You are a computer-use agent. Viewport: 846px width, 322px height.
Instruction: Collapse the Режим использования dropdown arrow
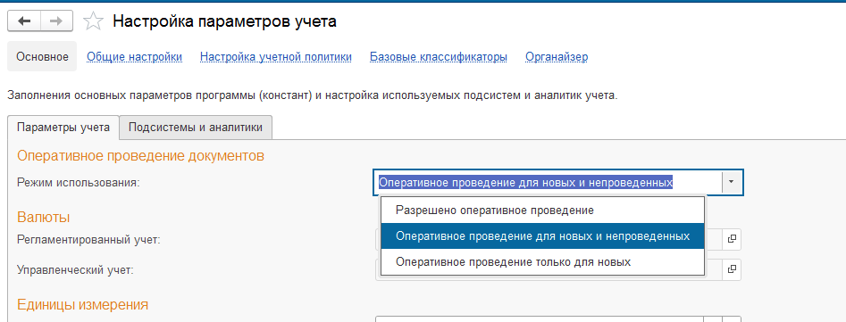click(x=732, y=183)
